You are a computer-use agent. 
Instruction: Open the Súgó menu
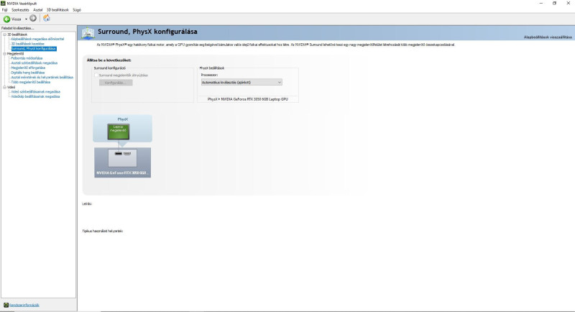tap(77, 10)
